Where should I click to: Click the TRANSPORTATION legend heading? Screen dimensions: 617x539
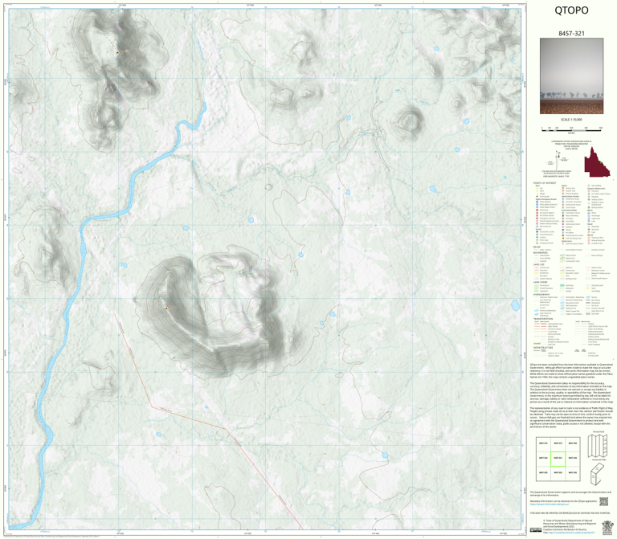click(543, 319)
